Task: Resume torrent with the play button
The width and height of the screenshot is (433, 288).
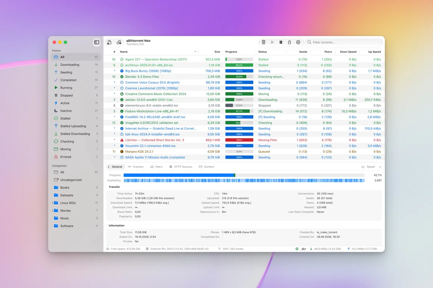Action: [272, 42]
